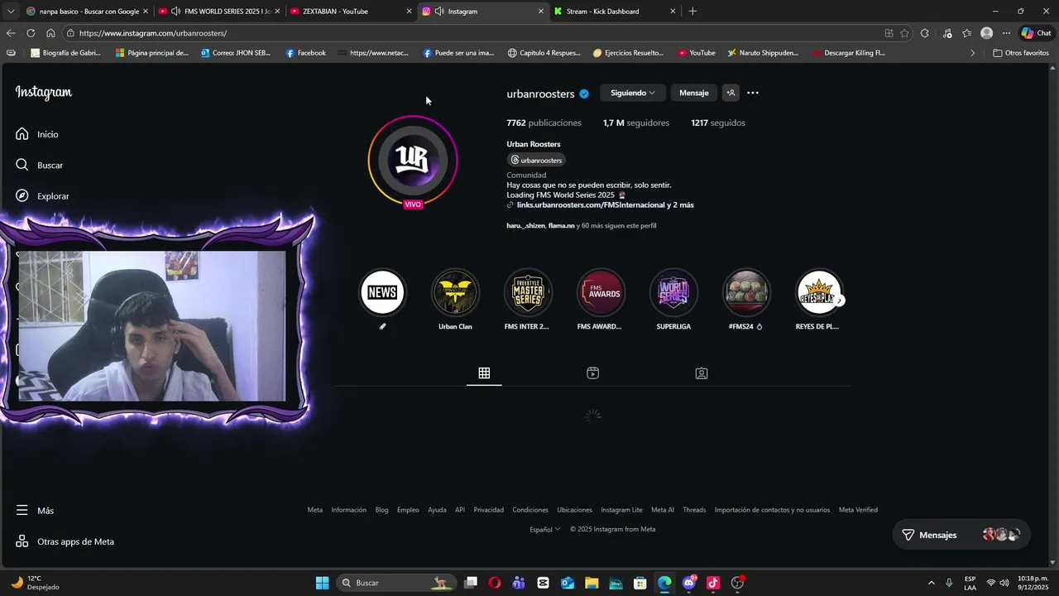Click the Instagram logo
Screen dimensions: 1059x596
[44, 93]
